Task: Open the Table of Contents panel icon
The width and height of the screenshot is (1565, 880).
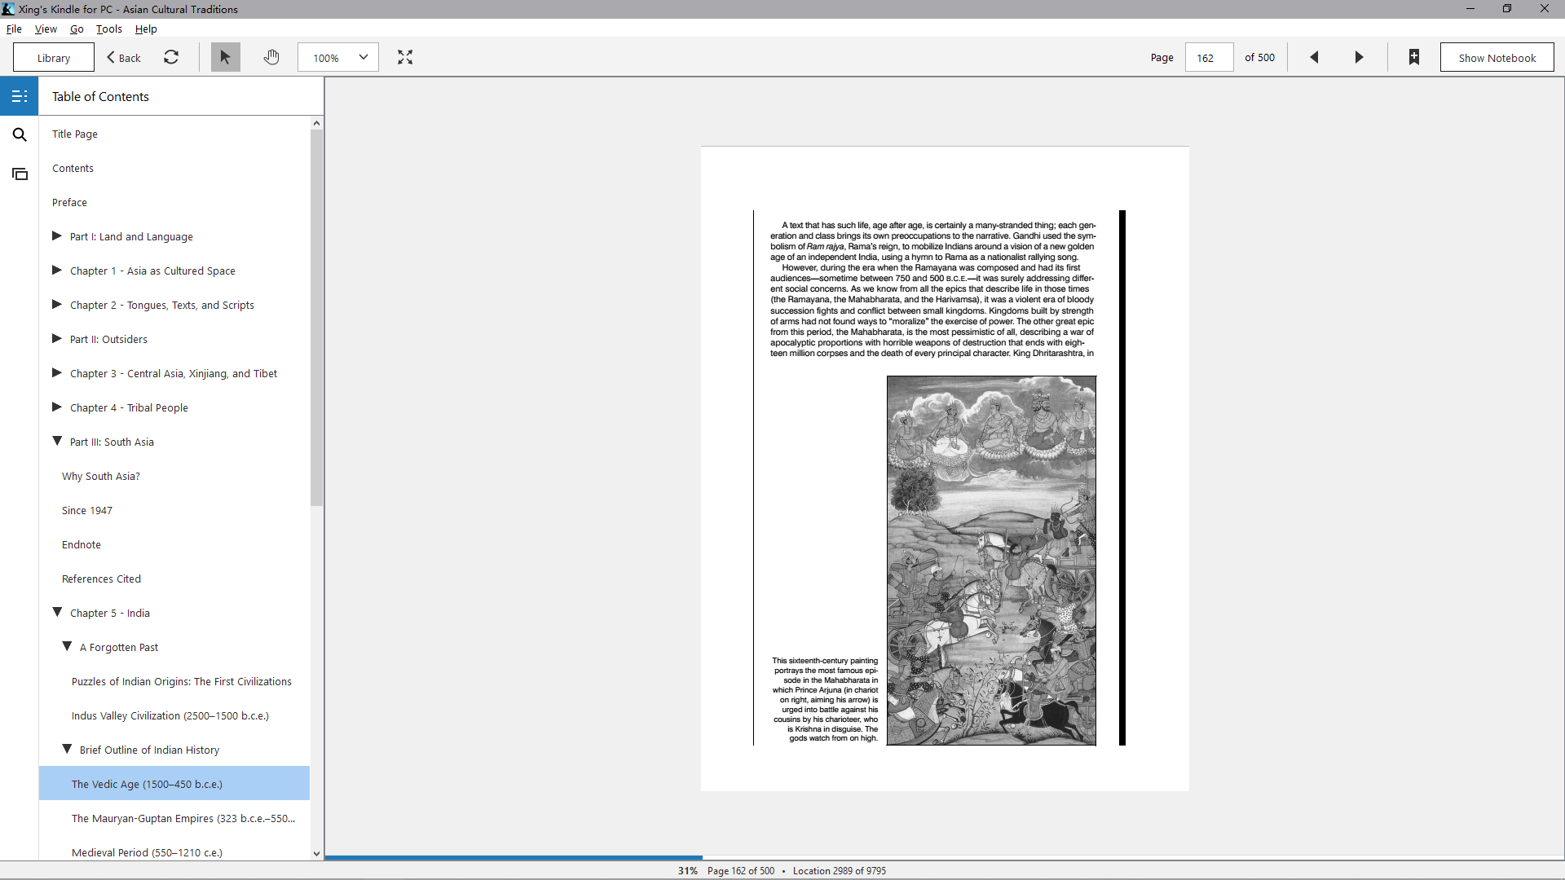Action: tap(20, 96)
